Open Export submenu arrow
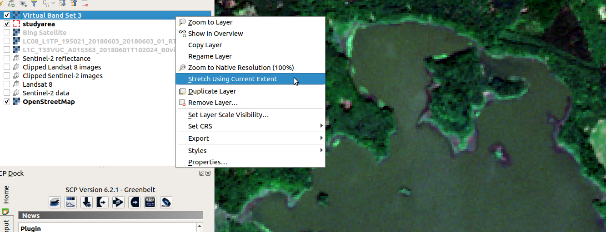The image size is (606, 232). [321, 138]
